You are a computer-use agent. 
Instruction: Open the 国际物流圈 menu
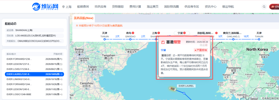tap(171, 7)
